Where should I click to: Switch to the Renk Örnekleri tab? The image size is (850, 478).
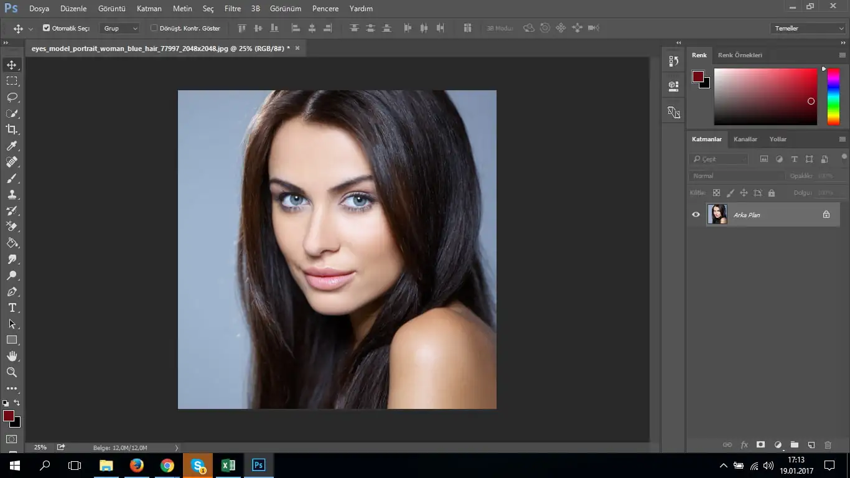click(740, 55)
